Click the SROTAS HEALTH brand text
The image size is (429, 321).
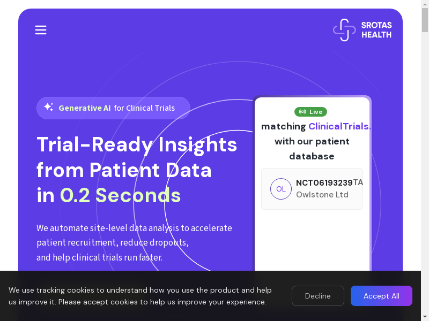pos(376,30)
